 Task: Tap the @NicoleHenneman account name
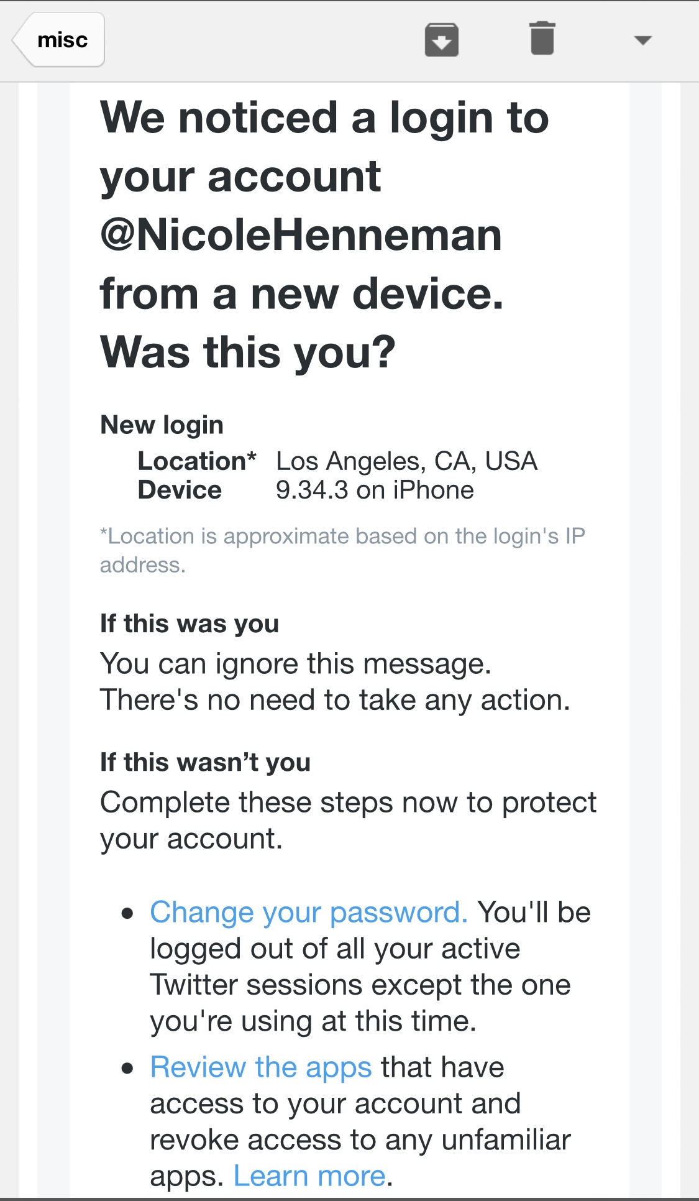click(301, 236)
